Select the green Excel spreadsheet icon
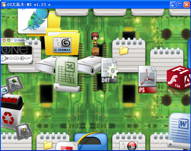 67,74
